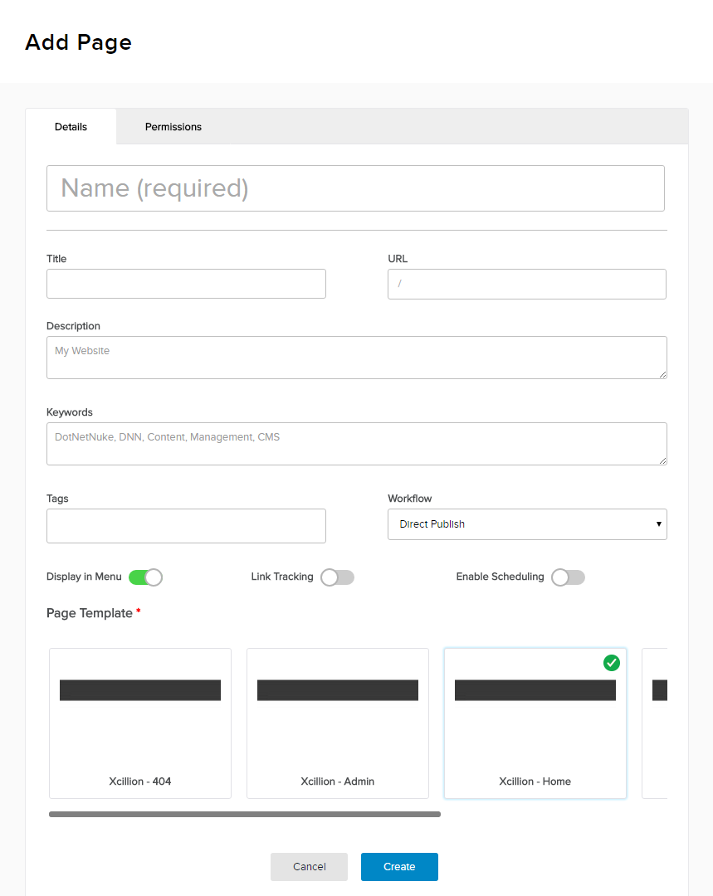Place cursor in the Keywords text area
Image resolution: width=713 pixels, height=896 pixels.
pyautogui.click(x=357, y=444)
